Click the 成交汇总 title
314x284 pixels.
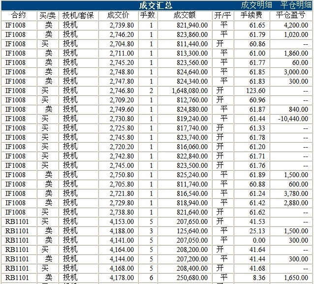156,5
